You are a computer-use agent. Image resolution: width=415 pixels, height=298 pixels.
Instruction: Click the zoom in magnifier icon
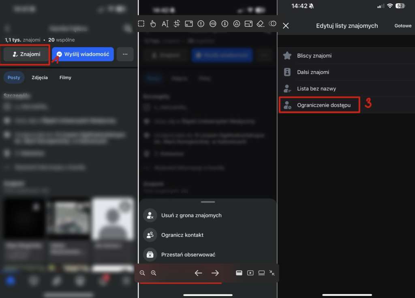[154, 273]
